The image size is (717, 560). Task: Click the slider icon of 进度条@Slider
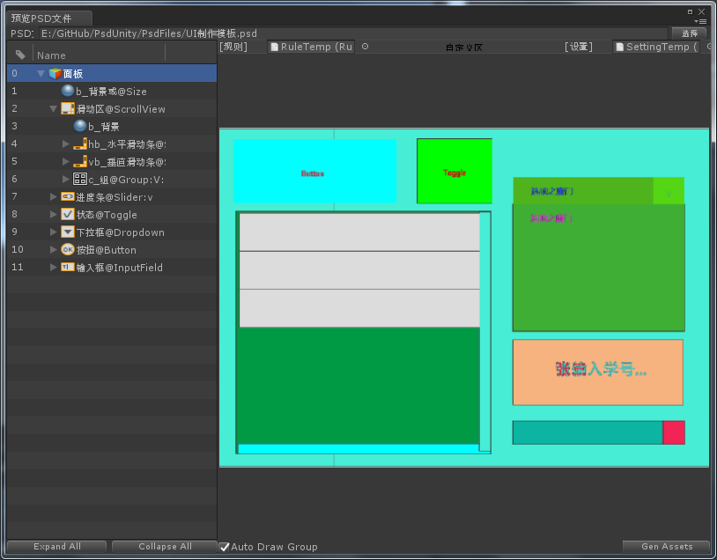coord(68,197)
